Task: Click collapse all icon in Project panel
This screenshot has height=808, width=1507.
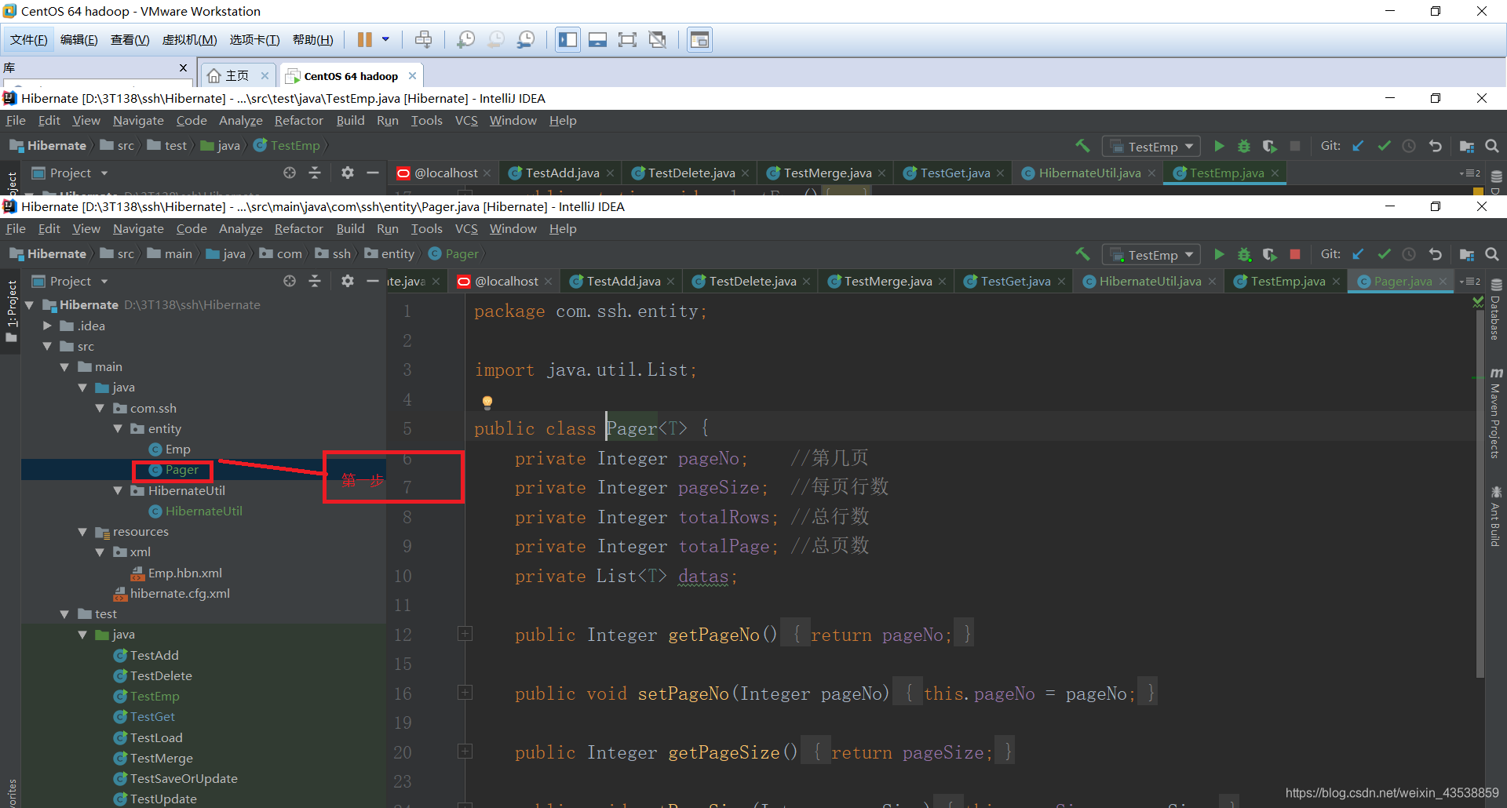Action: pos(315,281)
